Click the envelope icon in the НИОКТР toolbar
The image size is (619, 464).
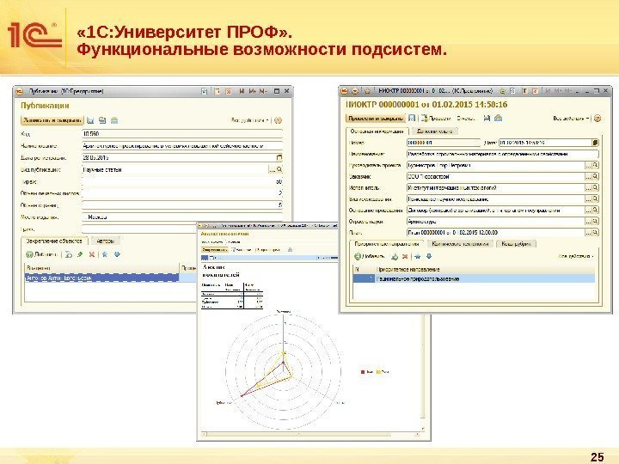[x=498, y=118]
